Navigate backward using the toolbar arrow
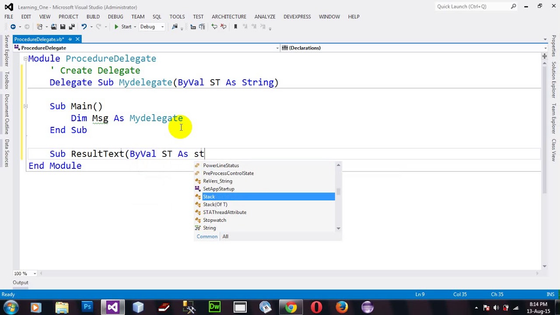The width and height of the screenshot is (560, 315). pos(13,27)
